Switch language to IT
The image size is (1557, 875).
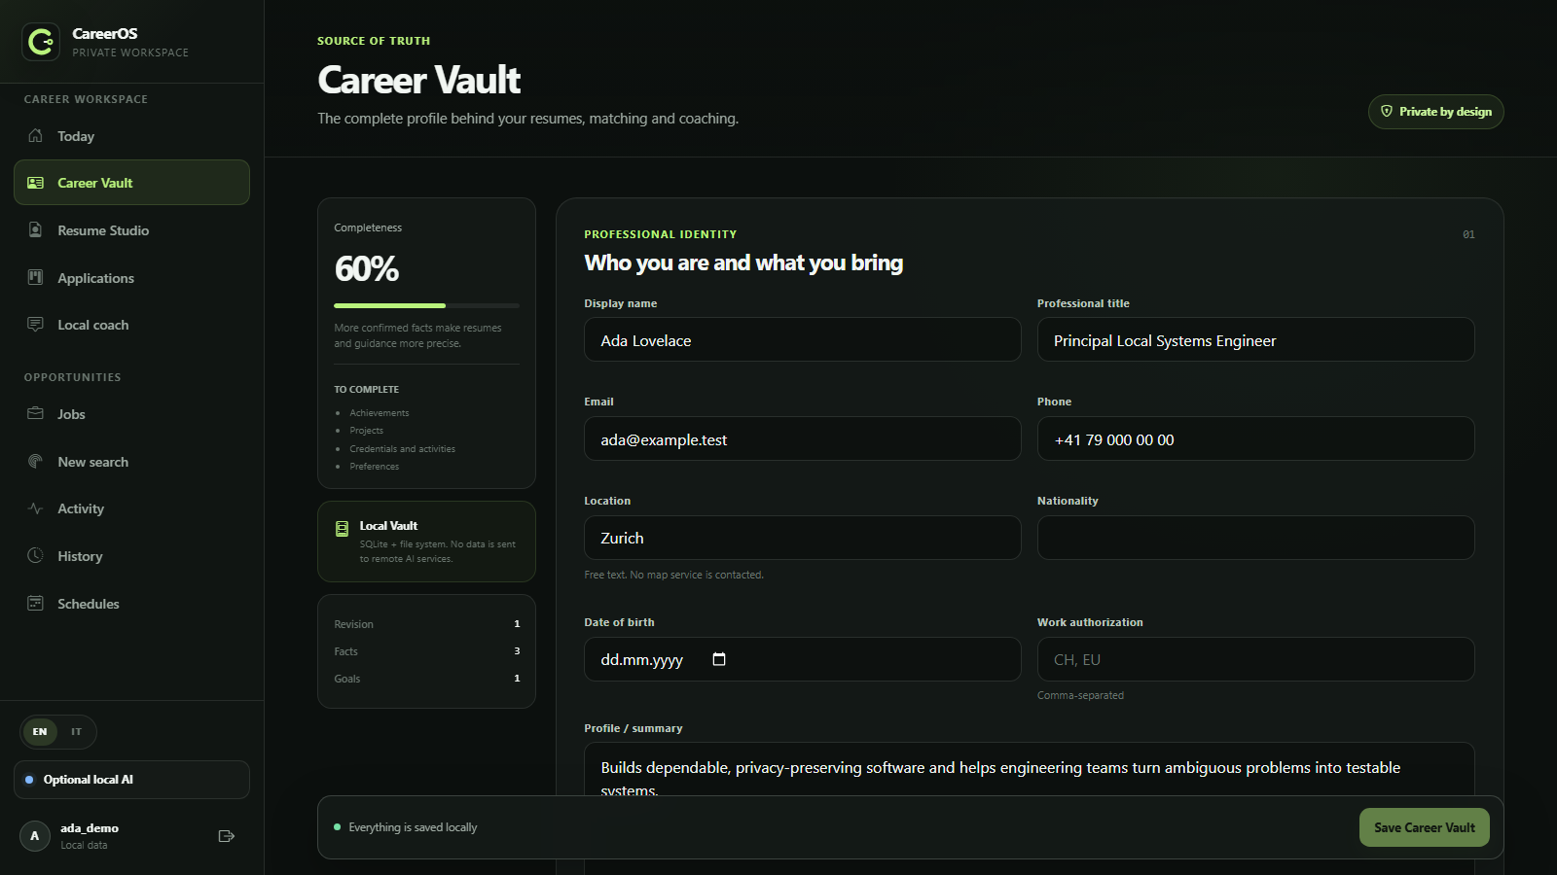[x=76, y=732]
